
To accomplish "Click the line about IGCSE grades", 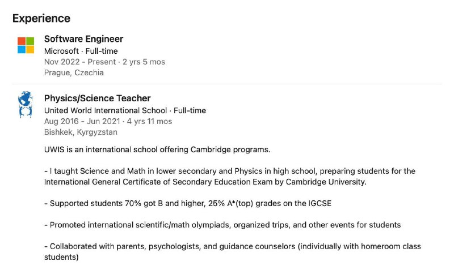I will [188, 203].
